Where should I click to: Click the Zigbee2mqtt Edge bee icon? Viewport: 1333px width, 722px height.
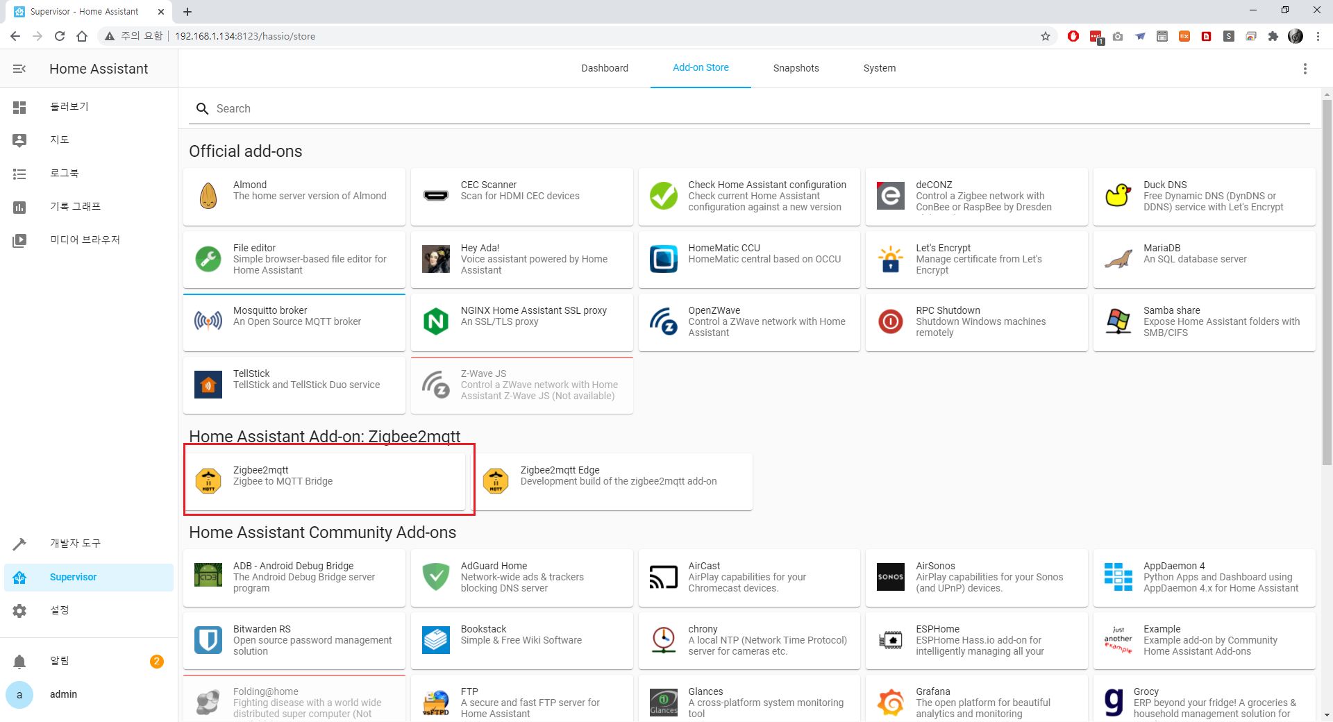496,481
